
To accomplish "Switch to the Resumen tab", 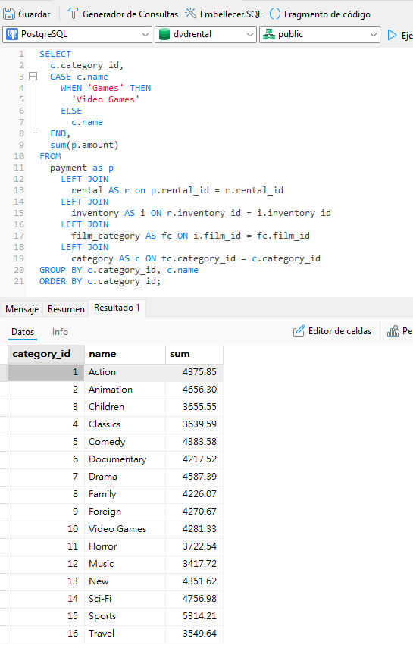I will (x=66, y=309).
